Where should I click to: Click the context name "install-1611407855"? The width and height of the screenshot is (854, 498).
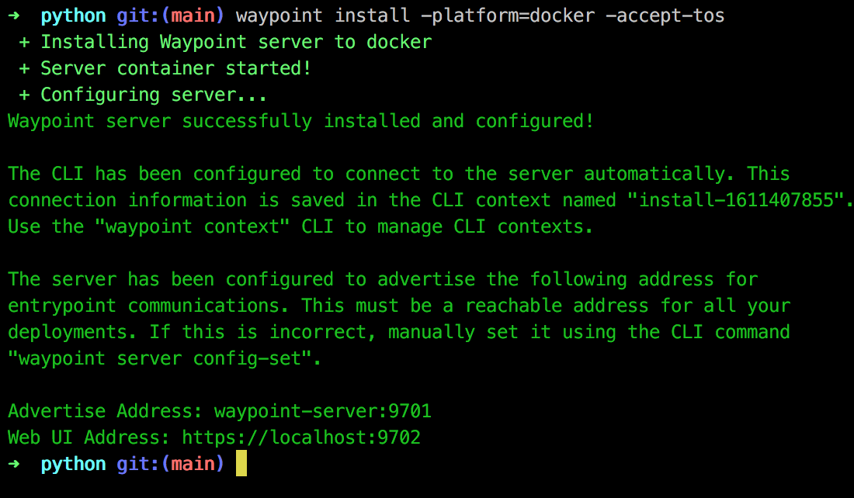(736, 200)
